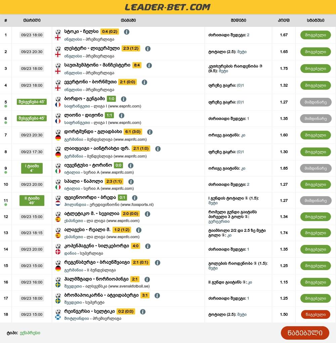Screen dimensions: 336x343
Task: Click coefficient 1.15 for ჰალმშტადი row
Action: (284, 283)
